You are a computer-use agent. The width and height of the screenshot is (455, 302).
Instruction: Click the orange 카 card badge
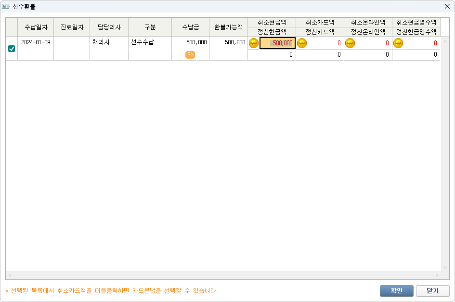point(190,55)
